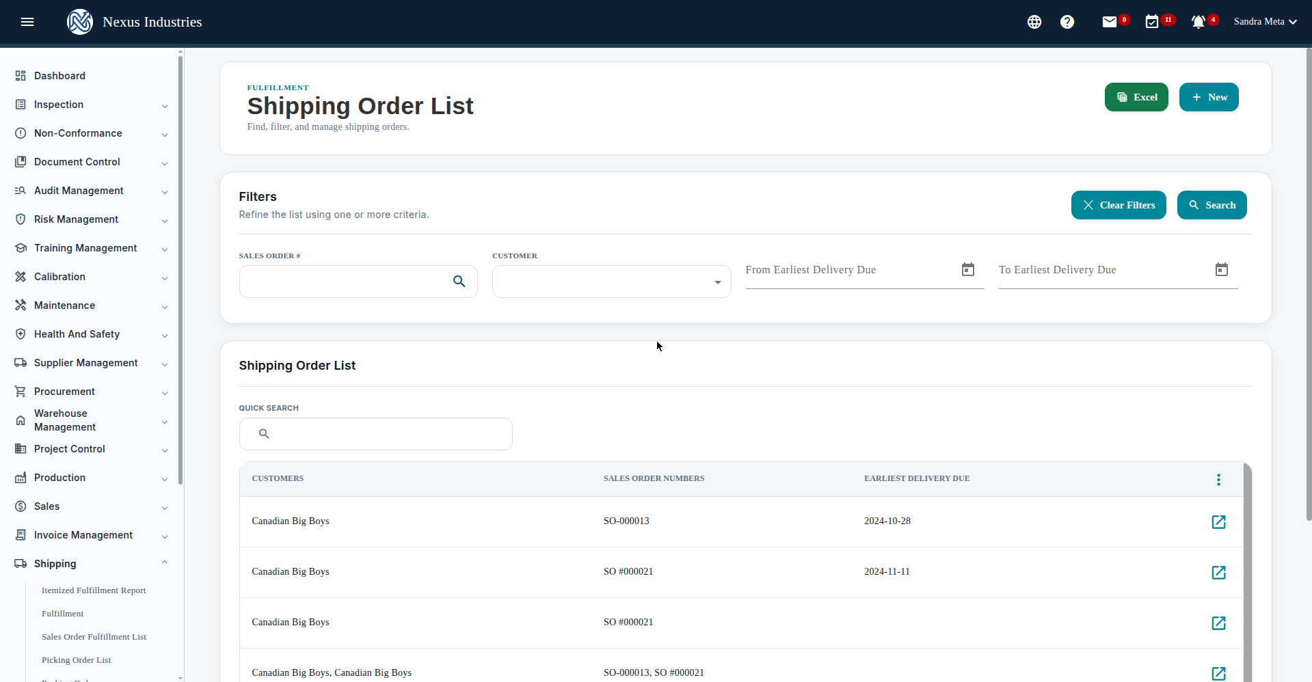Create a New shipping order
This screenshot has height=682, width=1312.
tap(1209, 97)
